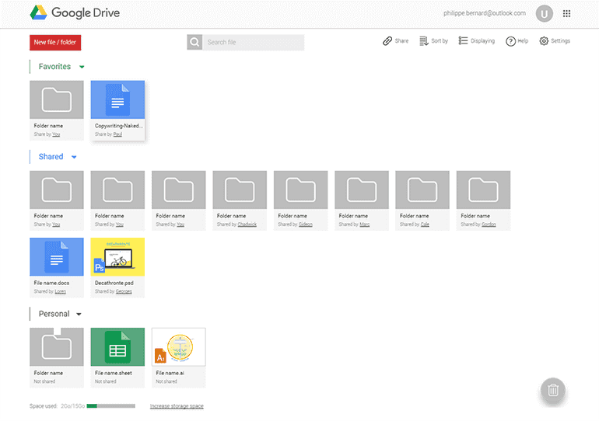Open the Displaying view options

[476, 41]
